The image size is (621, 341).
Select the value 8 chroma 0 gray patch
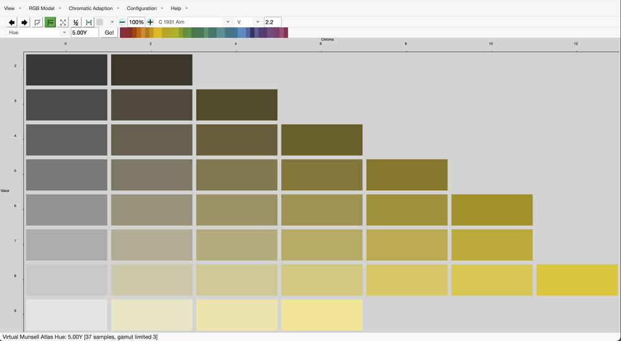(66, 280)
